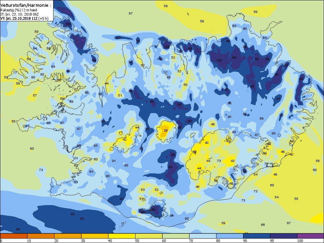
Task: Choose the 70–80 pale blue legend swatch
Action: coord(203,236)
